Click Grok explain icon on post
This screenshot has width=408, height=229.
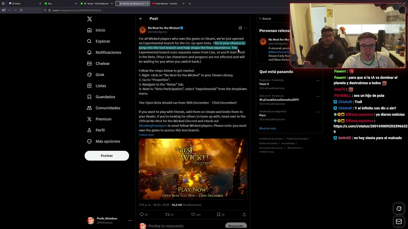coord(240,28)
